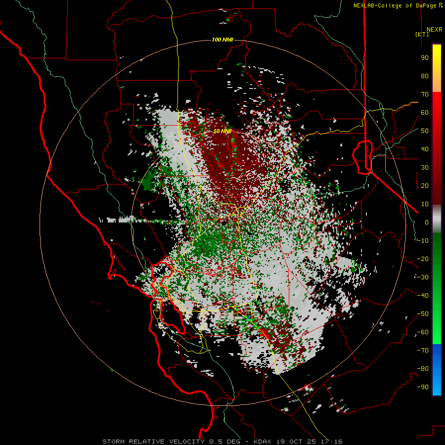This screenshot has width=445, height=445.
Task: Pick the blue band at color bar bottom
Action: (x=437, y=370)
